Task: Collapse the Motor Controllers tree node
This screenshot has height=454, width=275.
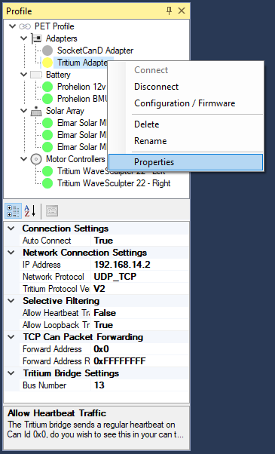Action: [x=23, y=159]
